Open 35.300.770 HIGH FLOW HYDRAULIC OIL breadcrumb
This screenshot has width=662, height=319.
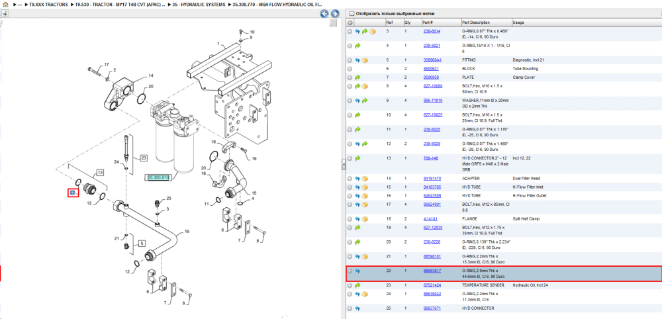tap(277, 5)
